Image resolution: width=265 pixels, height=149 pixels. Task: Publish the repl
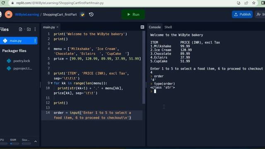click(242, 14)
